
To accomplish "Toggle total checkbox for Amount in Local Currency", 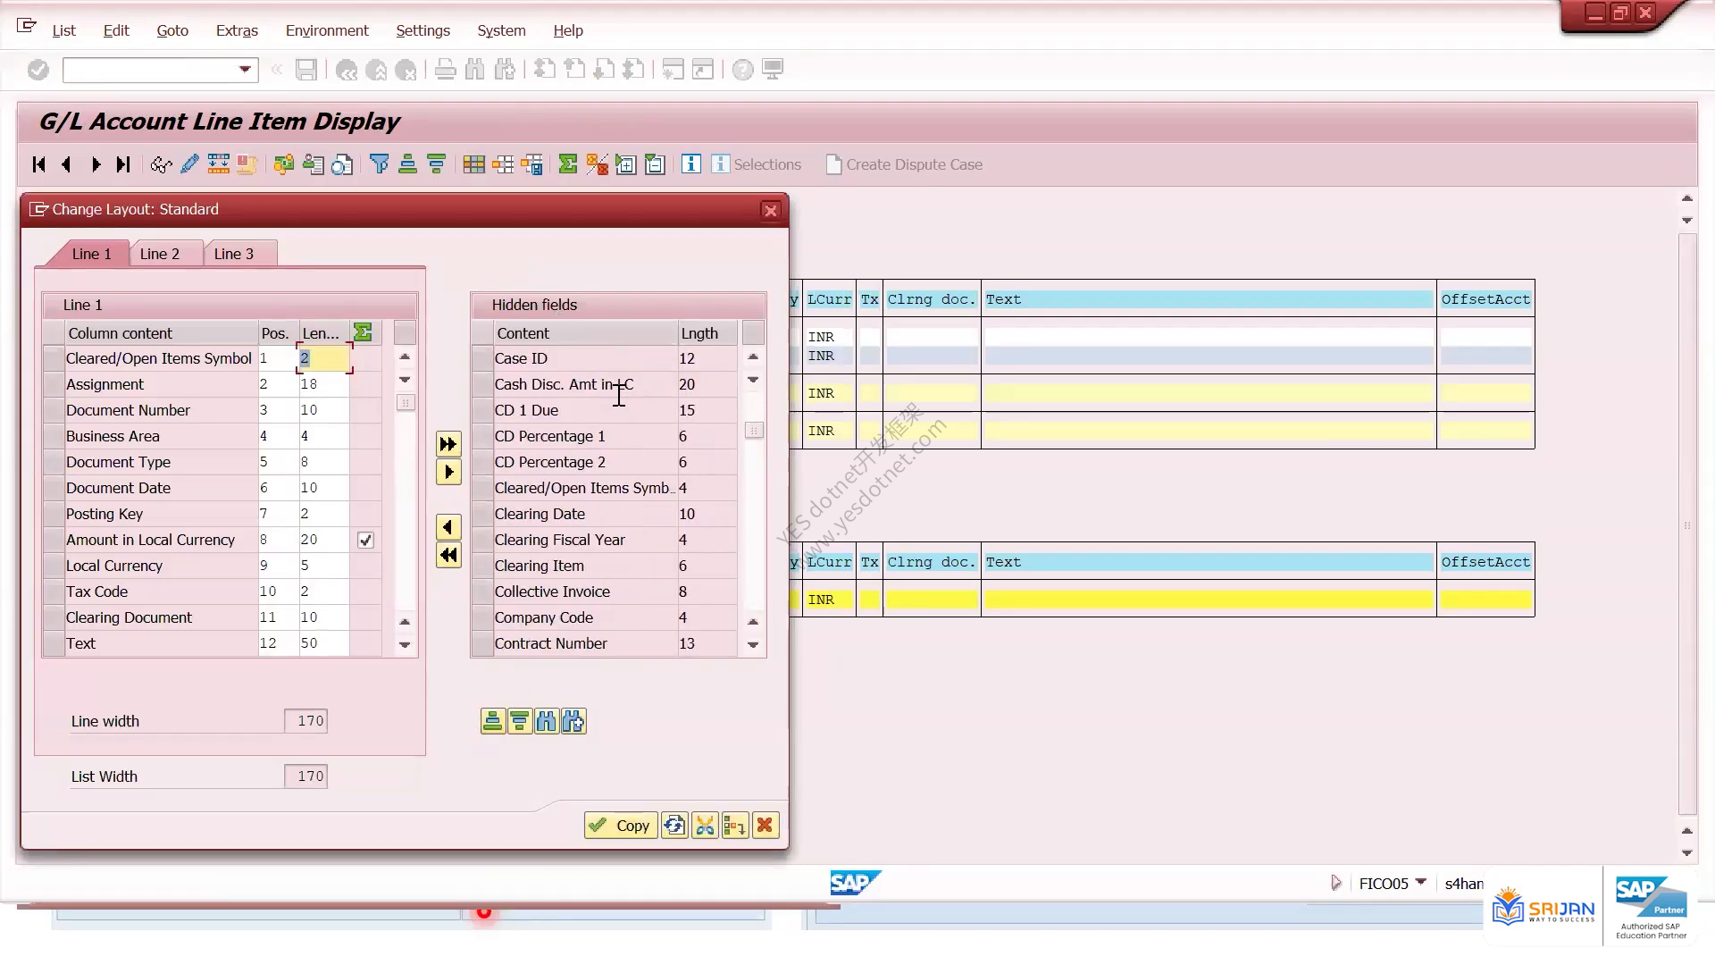I will [365, 540].
